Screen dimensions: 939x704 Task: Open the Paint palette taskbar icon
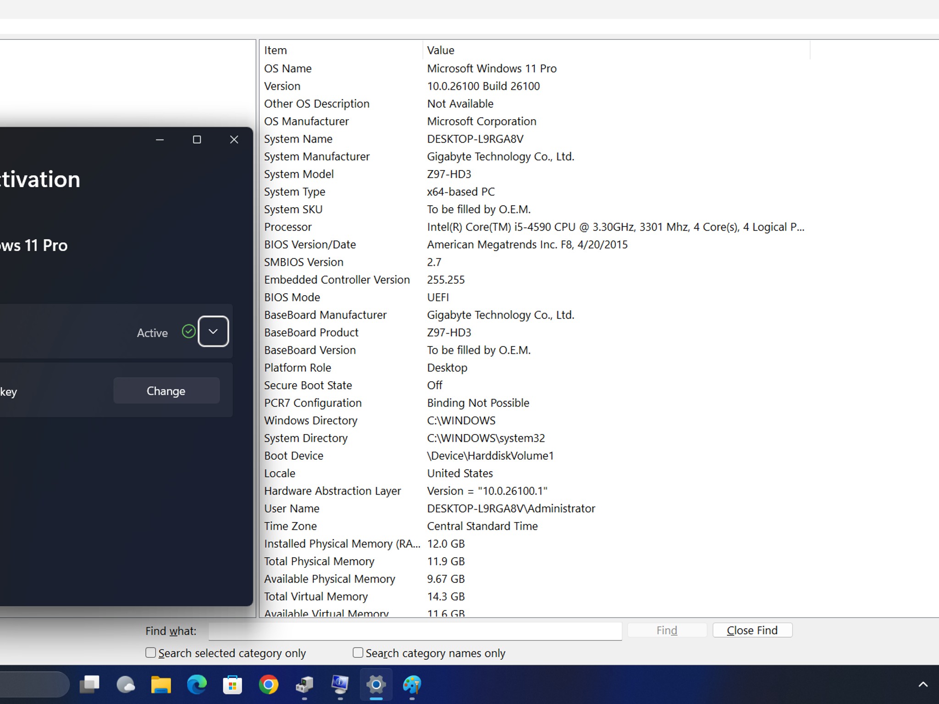[412, 685]
